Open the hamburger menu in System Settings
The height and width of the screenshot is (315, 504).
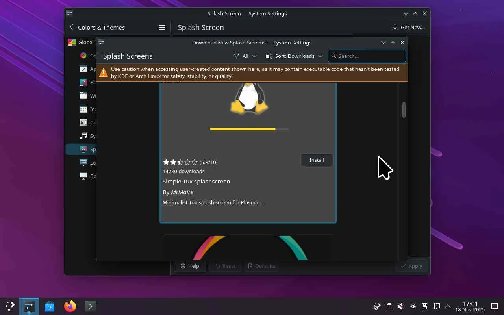(162, 27)
